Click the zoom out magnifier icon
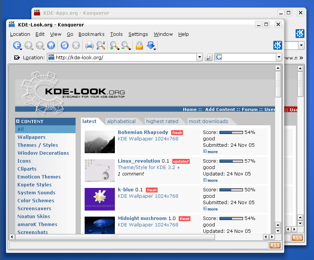 click(x=126, y=46)
